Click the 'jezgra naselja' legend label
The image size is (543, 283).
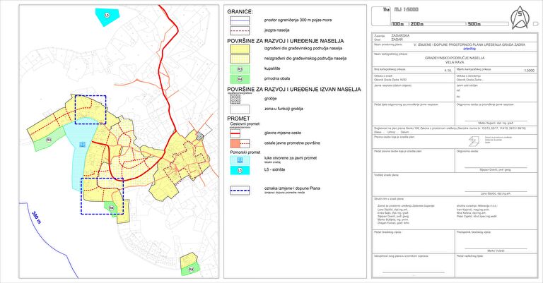[x=276, y=30]
